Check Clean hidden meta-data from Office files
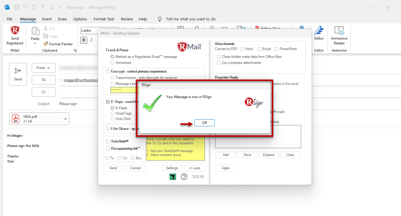The height and width of the screenshot is (216, 401). (x=219, y=57)
